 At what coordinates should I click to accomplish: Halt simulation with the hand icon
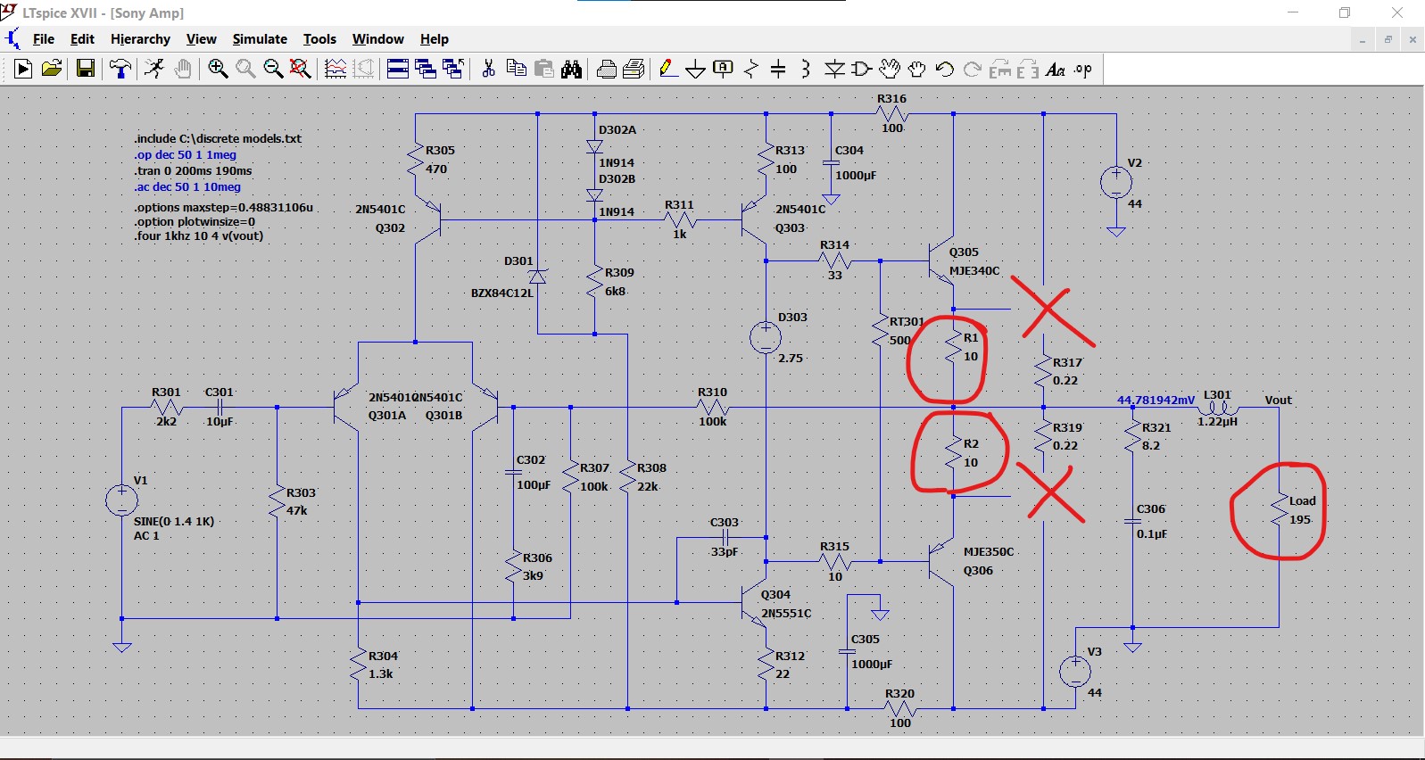coord(182,69)
